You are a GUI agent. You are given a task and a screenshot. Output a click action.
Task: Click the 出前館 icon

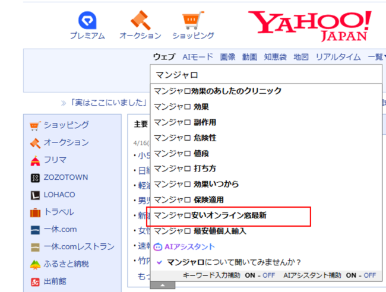coord(35,282)
